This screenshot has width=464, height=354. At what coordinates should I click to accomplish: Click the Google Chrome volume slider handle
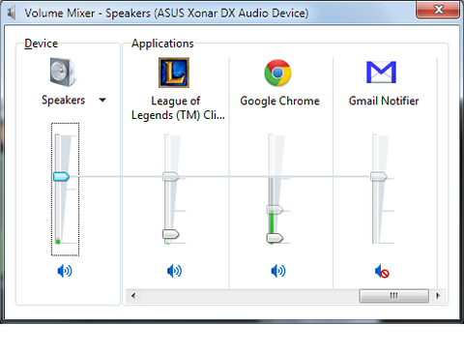pos(275,238)
